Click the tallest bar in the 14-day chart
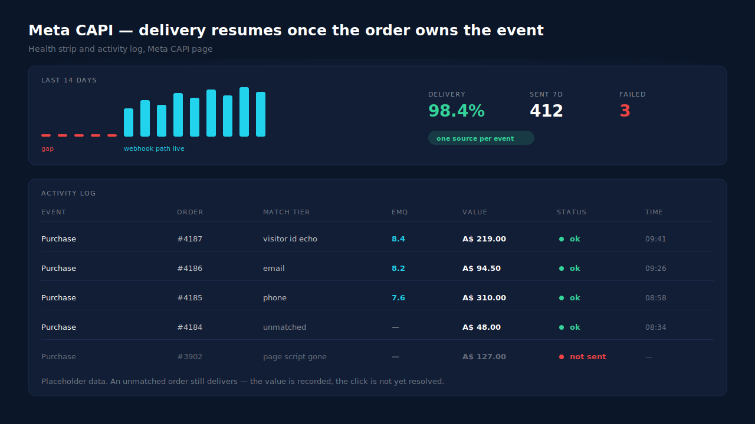The width and height of the screenshot is (755, 424). click(x=244, y=112)
